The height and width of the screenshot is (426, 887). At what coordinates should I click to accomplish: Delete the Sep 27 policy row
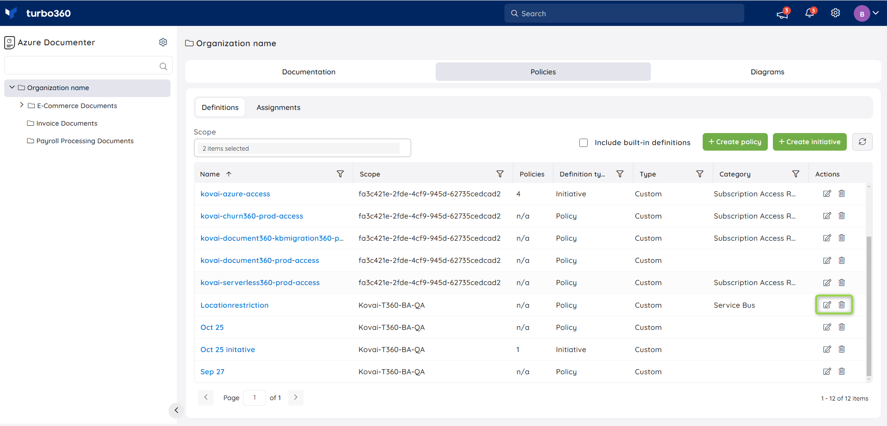[x=842, y=371]
